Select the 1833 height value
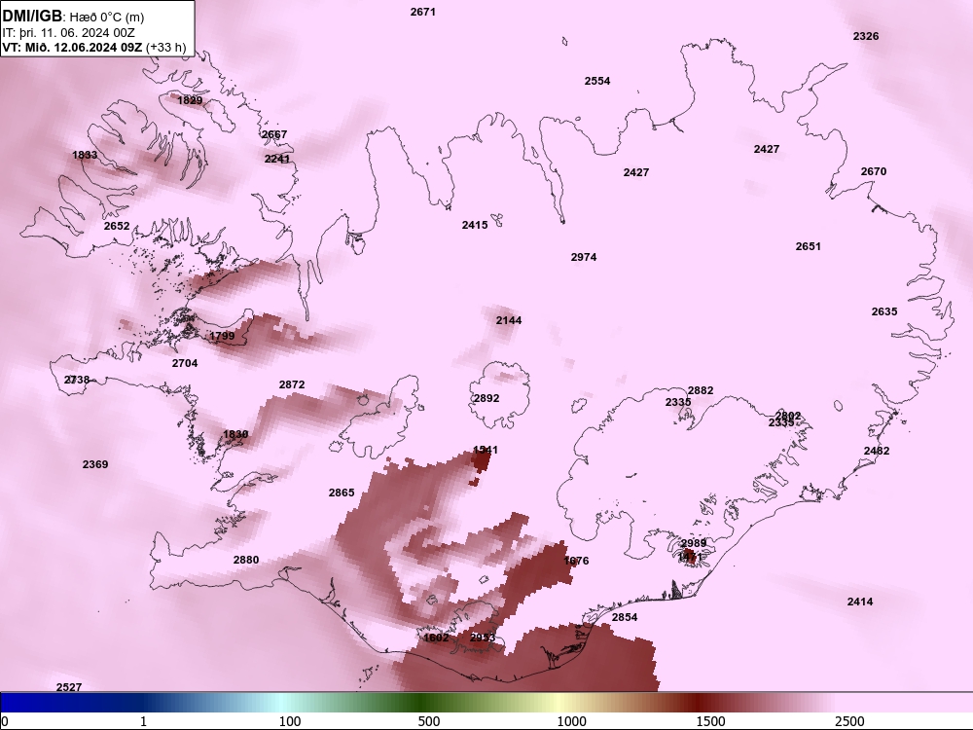 click(x=85, y=155)
